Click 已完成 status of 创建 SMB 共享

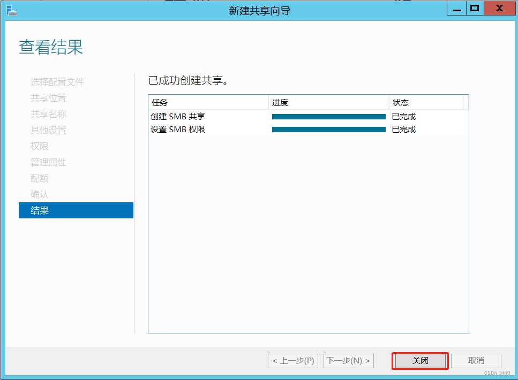point(404,117)
